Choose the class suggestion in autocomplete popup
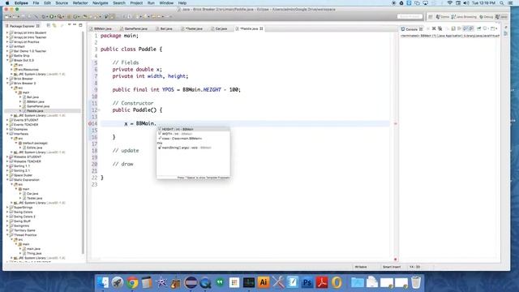The height and width of the screenshot is (292, 519). (x=193, y=139)
